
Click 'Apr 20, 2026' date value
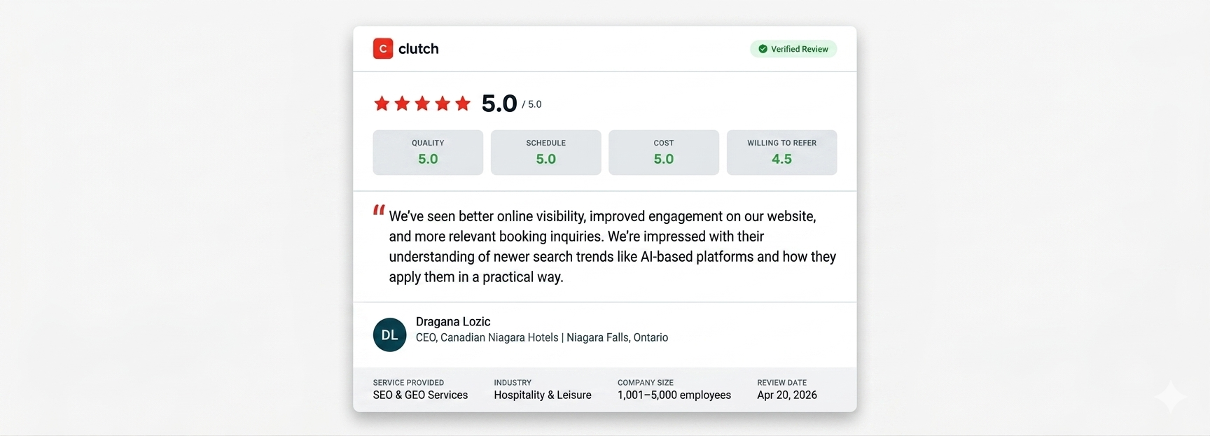click(x=787, y=395)
